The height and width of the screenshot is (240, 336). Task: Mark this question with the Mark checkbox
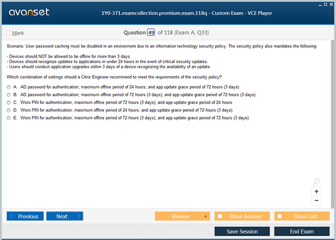click(9, 33)
